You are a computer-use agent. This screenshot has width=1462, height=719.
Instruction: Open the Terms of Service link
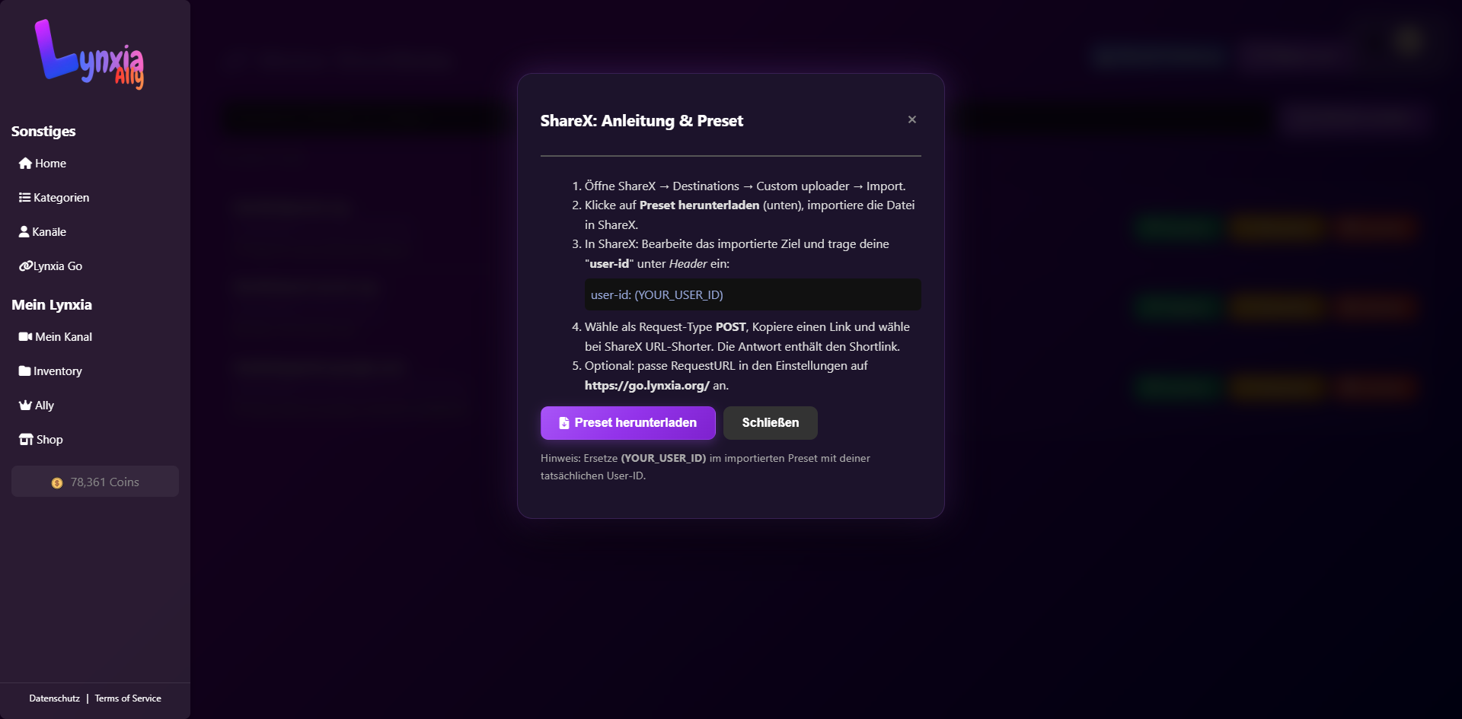point(128,698)
